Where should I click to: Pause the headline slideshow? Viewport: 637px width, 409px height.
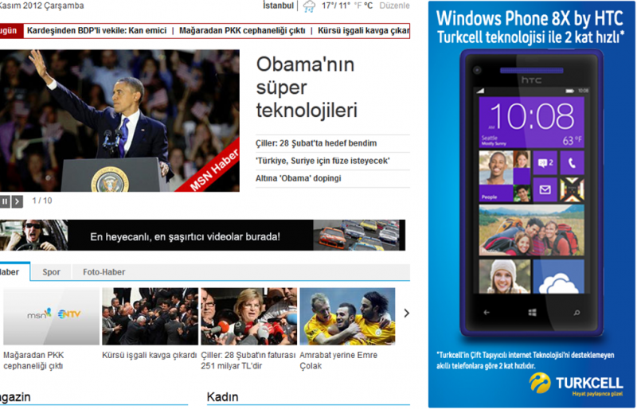click(5, 201)
